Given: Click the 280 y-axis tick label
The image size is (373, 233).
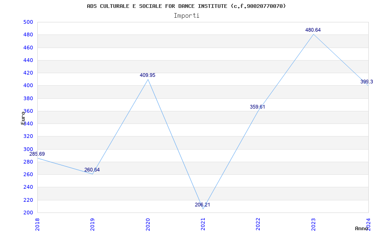Looking at the screenshot, I should click(x=28, y=162).
